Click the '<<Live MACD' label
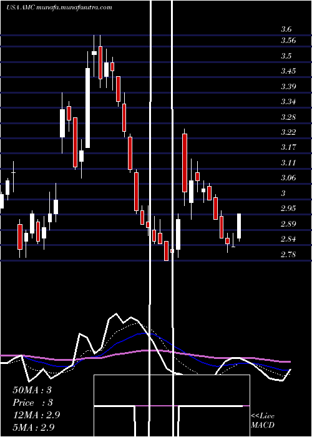The height and width of the screenshot is (437, 312). (x=263, y=421)
